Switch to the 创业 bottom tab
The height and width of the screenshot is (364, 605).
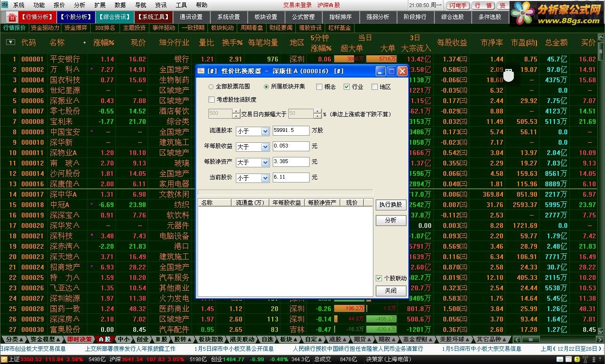pos(142,339)
